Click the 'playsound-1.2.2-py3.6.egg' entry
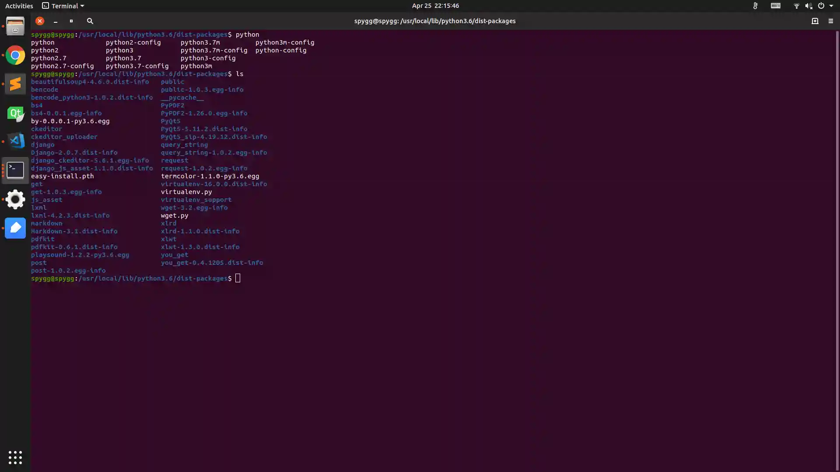This screenshot has height=472, width=840. [x=80, y=255]
